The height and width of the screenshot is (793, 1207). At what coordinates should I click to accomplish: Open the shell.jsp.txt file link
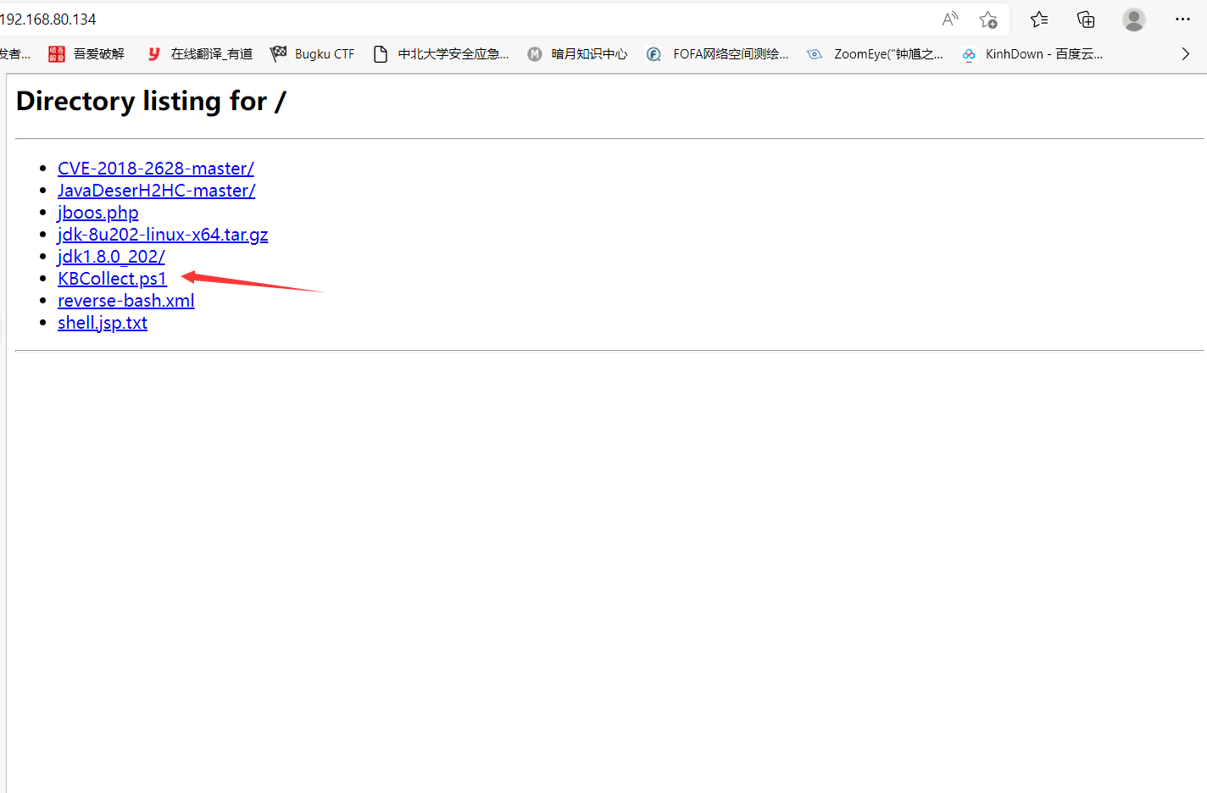point(103,323)
